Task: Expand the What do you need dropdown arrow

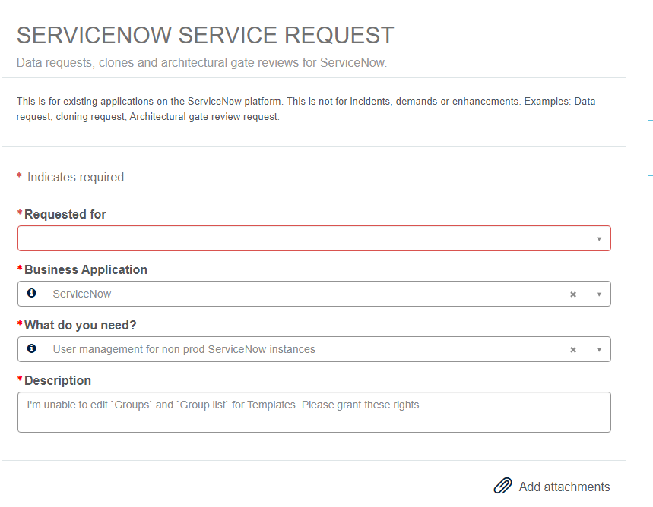Action: [599, 350]
